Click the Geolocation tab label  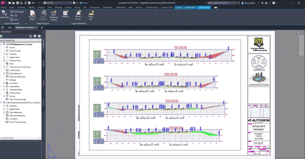tap(190, 7)
